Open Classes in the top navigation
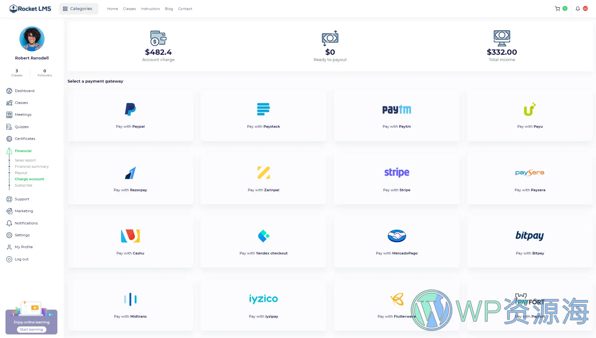The image size is (596, 338). pos(129,9)
